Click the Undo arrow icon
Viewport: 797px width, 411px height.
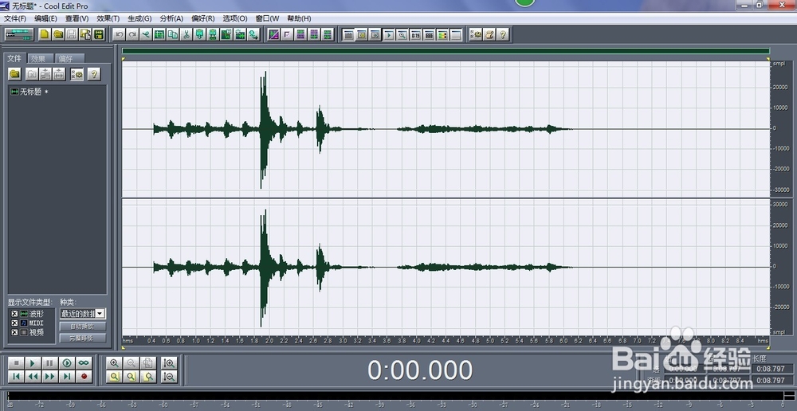pyautogui.click(x=119, y=34)
